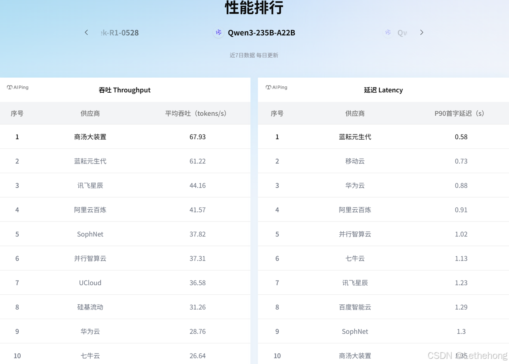Click 供应商 header in the Throughput table

pyautogui.click(x=90, y=113)
